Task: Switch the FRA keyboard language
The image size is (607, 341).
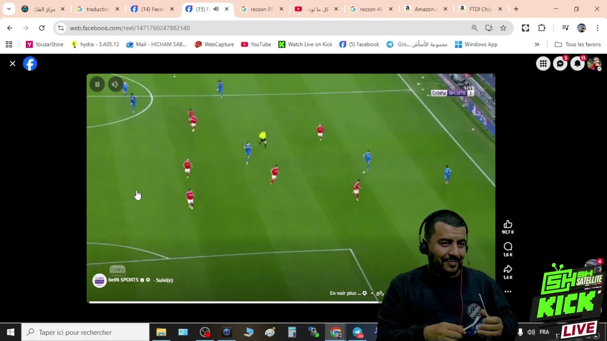Action: [x=544, y=332]
